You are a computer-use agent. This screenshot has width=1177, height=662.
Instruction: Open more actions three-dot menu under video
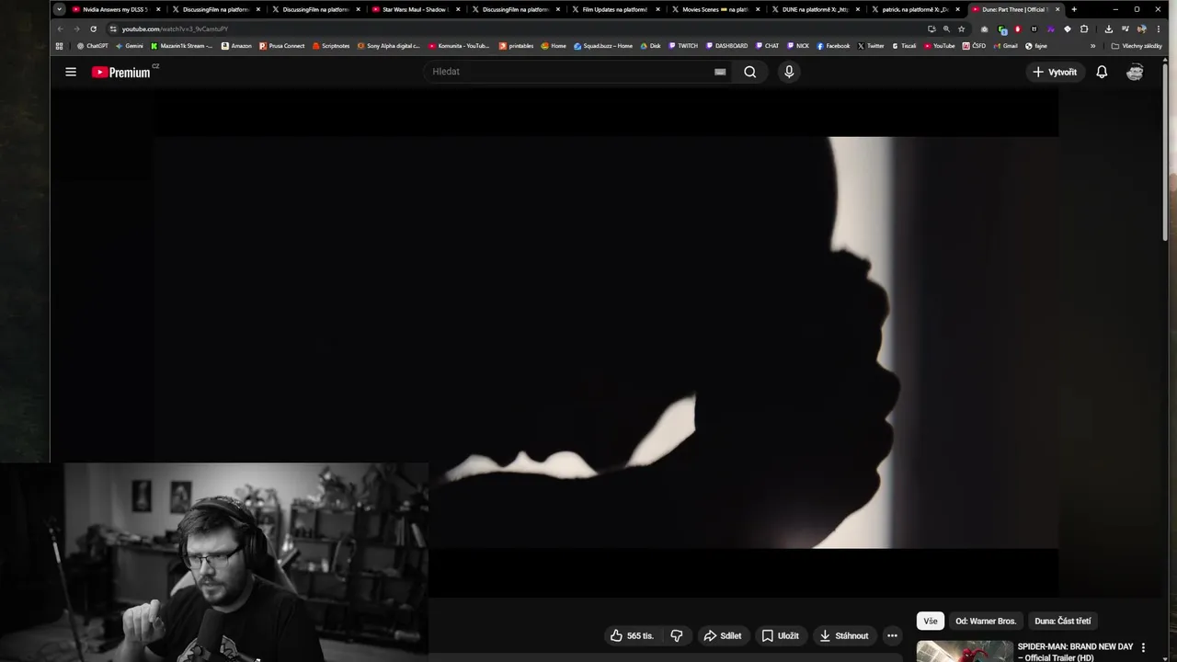pos(892,635)
